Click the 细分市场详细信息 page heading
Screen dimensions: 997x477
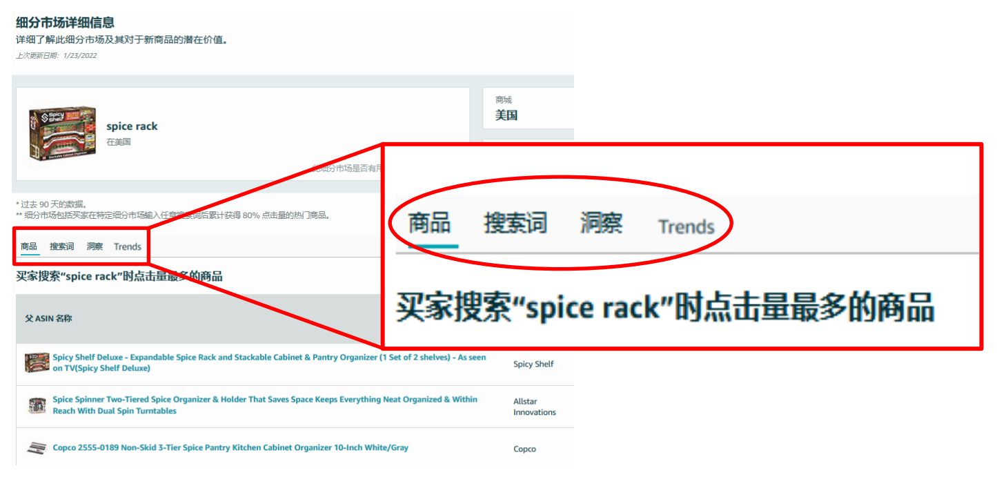[65, 23]
